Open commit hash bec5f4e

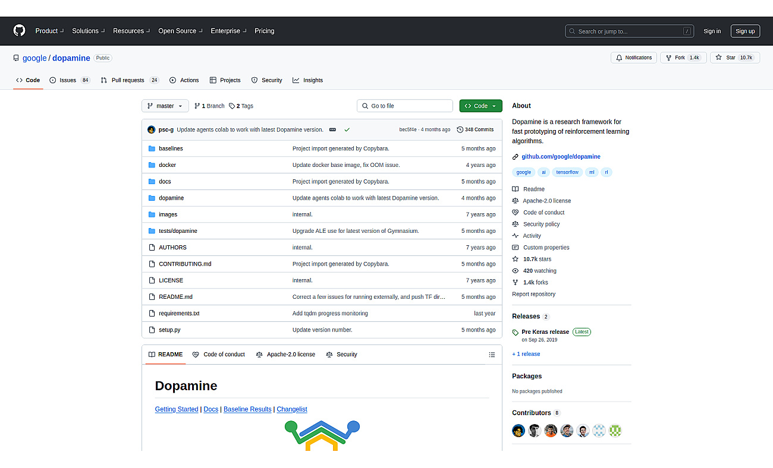click(x=408, y=129)
